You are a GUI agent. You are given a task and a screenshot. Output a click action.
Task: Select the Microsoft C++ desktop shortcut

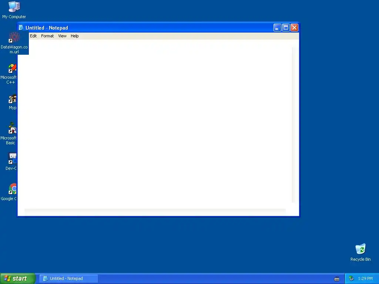[9, 74]
